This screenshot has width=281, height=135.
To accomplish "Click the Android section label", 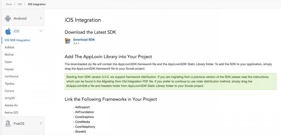I will point(20,18).
